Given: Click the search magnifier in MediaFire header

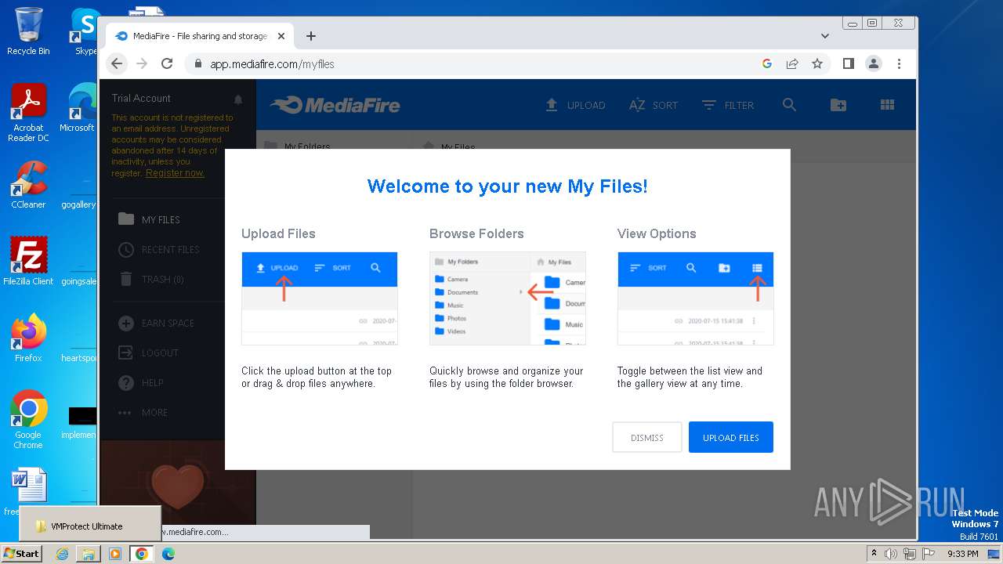Looking at the screenshot, I should [789, 105].
